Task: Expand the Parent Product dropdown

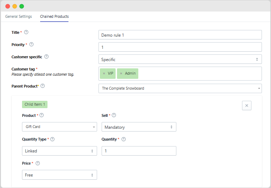Action: [180, 89]
